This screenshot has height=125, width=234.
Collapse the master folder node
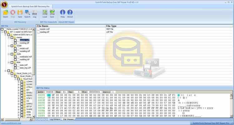tap(9, 37)
